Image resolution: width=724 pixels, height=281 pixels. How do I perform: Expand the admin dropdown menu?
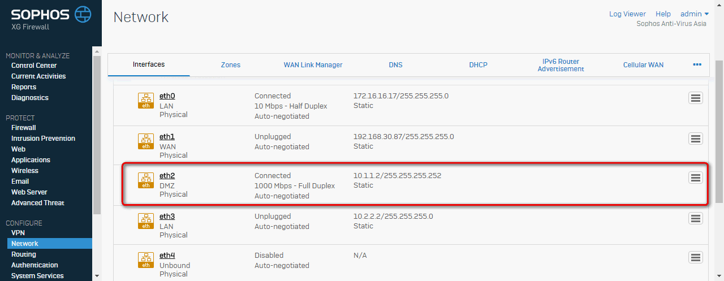[695, 14]
